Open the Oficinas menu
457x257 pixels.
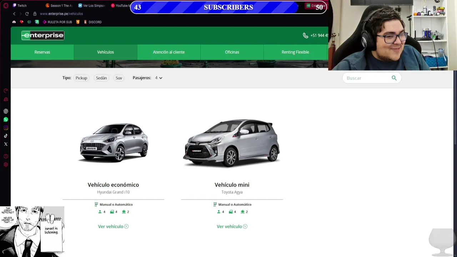232,52
